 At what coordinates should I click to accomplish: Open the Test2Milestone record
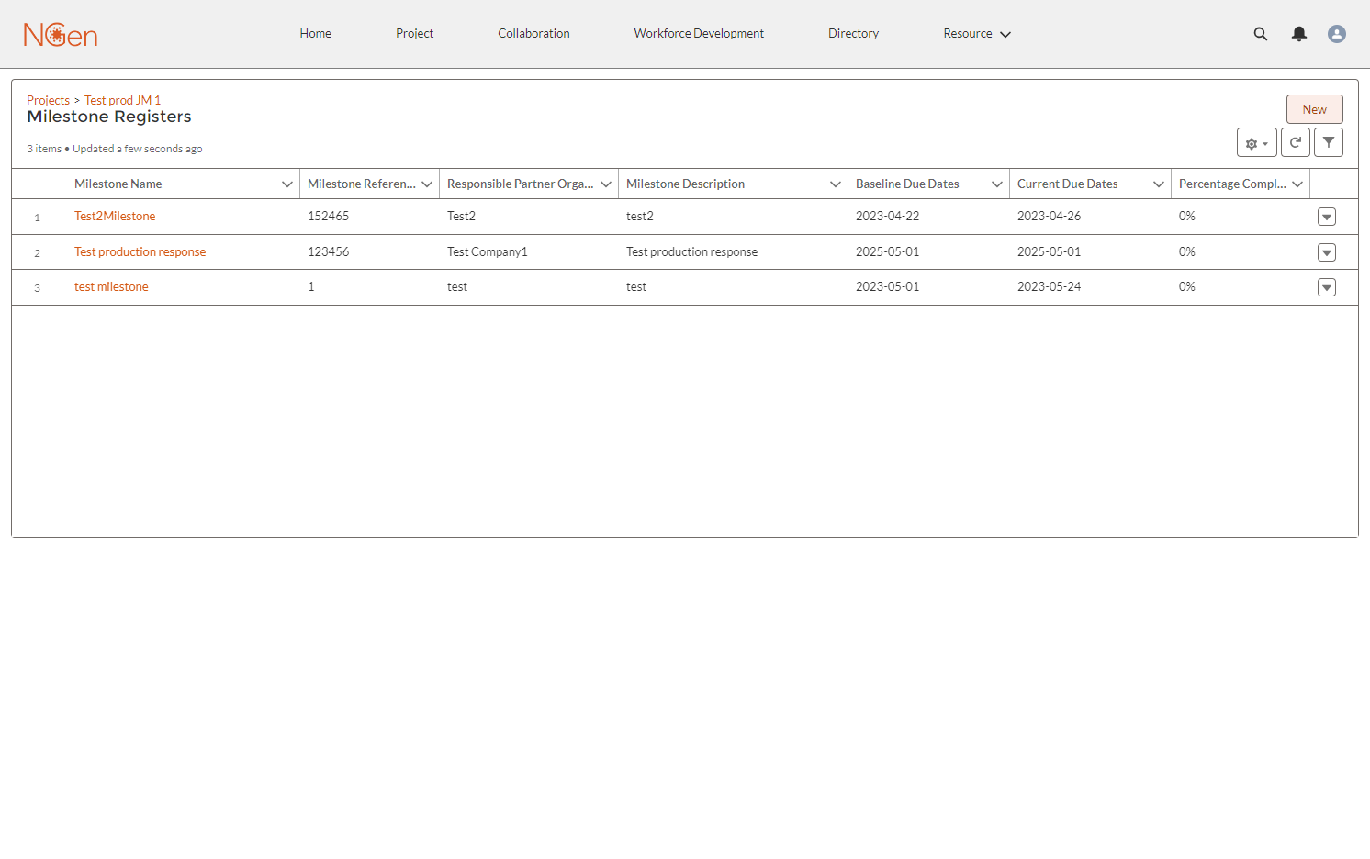(115, 217)
